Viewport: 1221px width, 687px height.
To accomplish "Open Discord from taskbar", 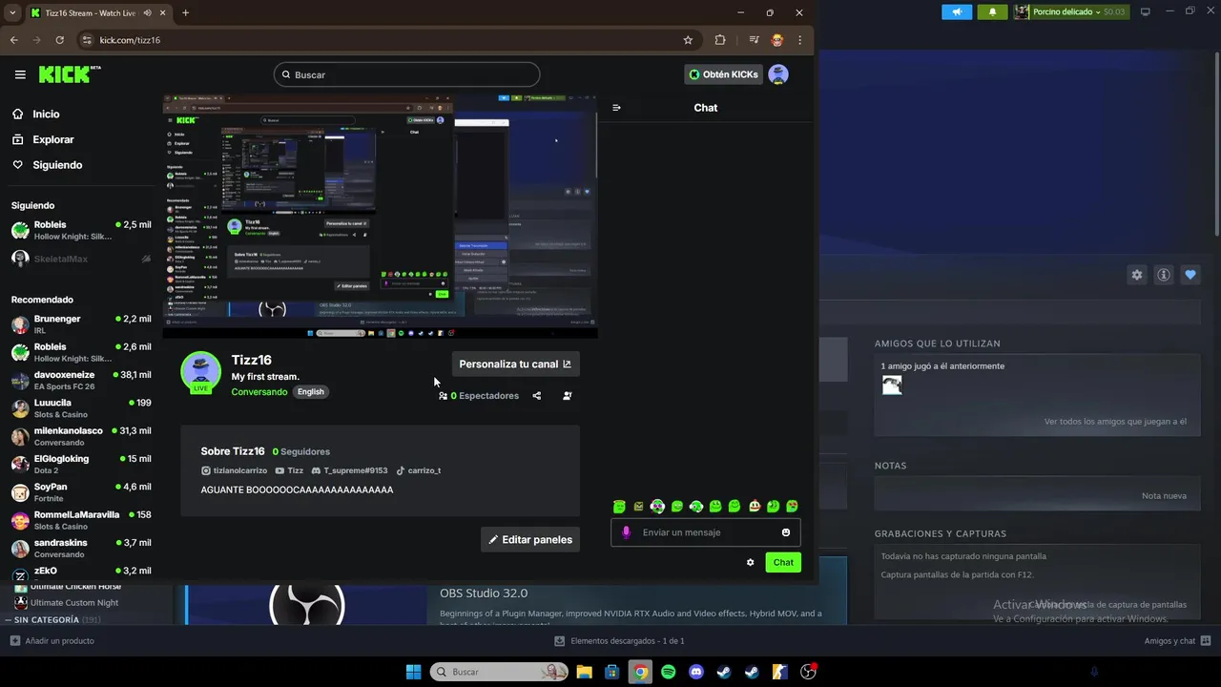I will point(696,672).
